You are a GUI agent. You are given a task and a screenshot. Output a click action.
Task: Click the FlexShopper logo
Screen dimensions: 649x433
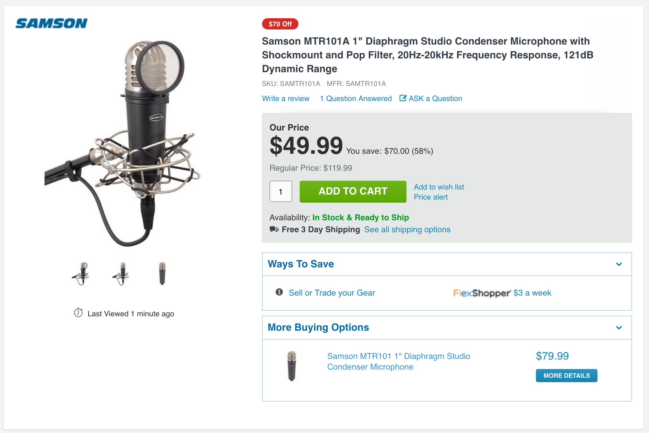coord(482,293)
